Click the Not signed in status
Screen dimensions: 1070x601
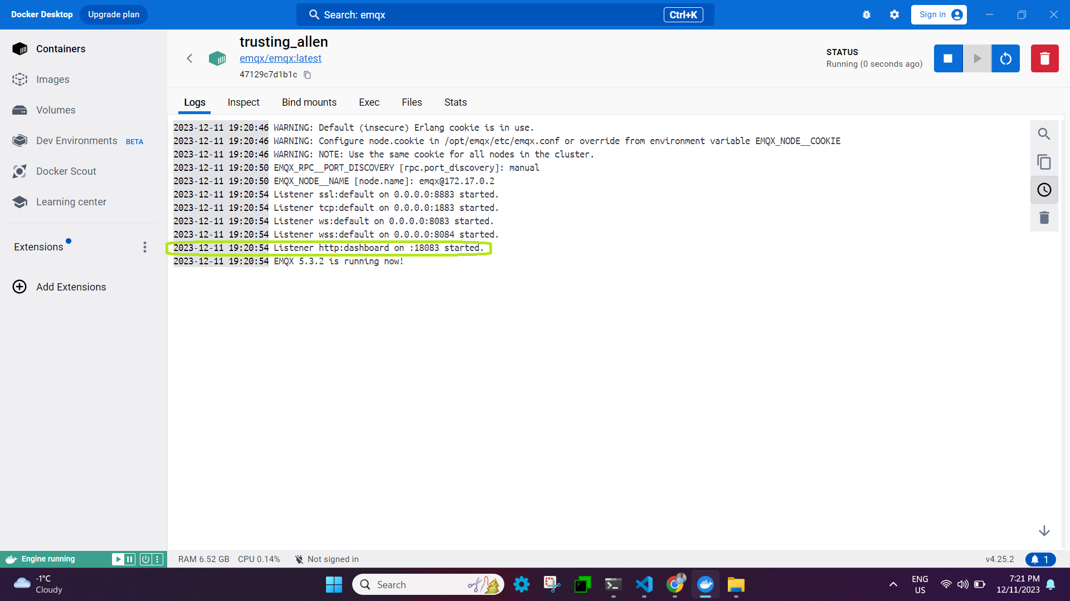click(x=327, y=559)
